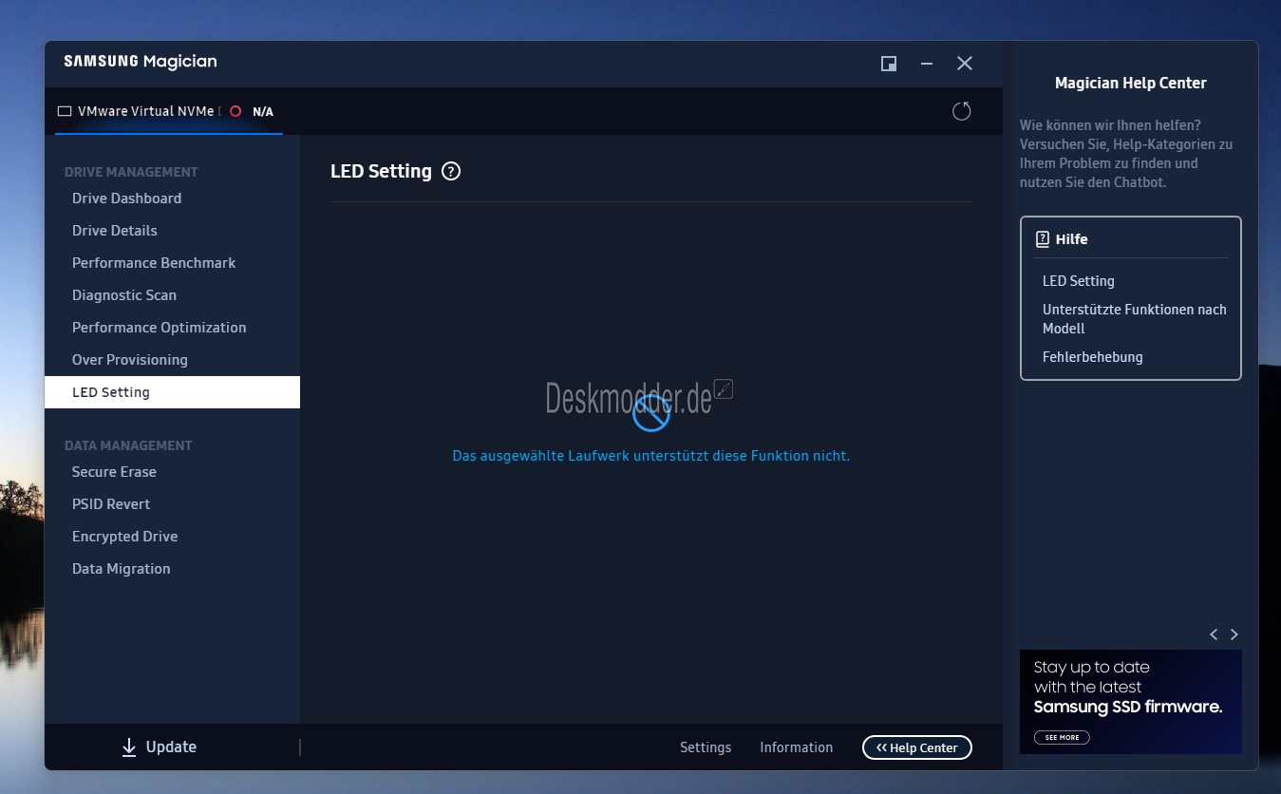Click the unsupported function prohibited icon
The width and height of the screenshot is (1281, 794).
(651, 412)
